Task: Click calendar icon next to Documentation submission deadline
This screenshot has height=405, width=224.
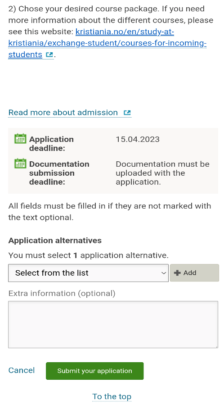Action: [20, 163]
